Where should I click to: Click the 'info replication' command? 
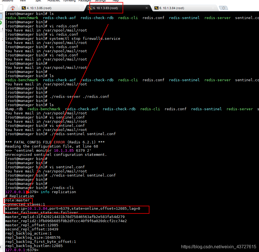(x=58, y=192)
